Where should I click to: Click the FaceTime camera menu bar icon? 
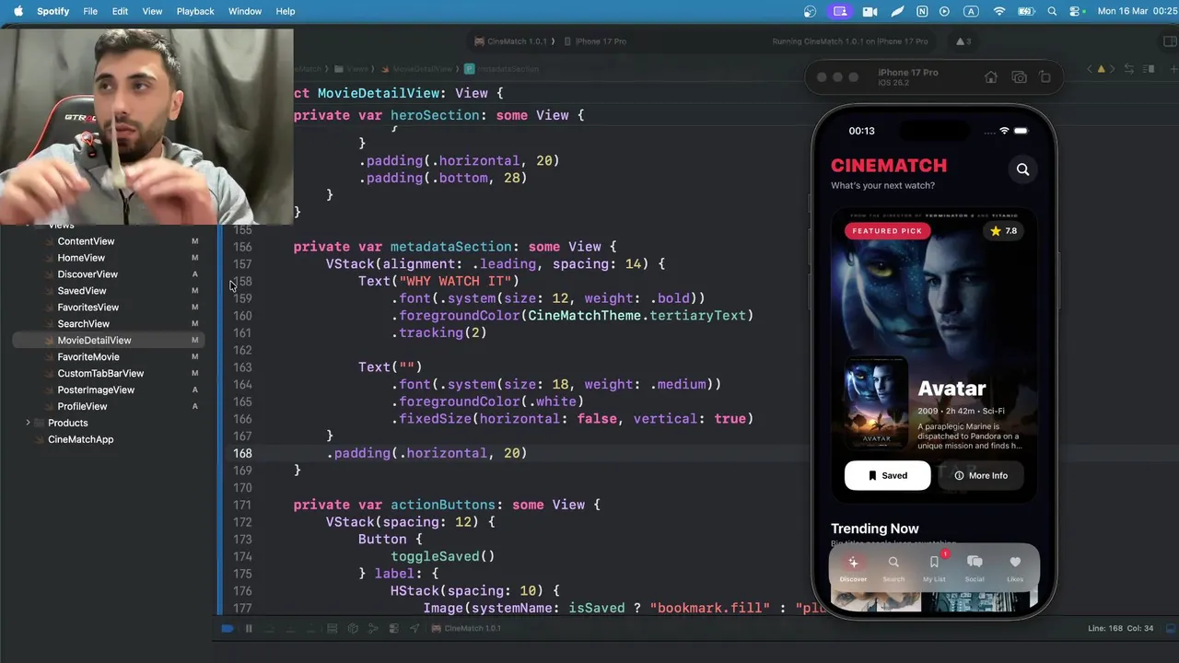tap(870, 11)
